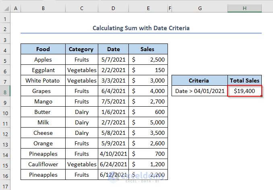
Task: Select the "Criteria" header cell
Action: (200, 81)
